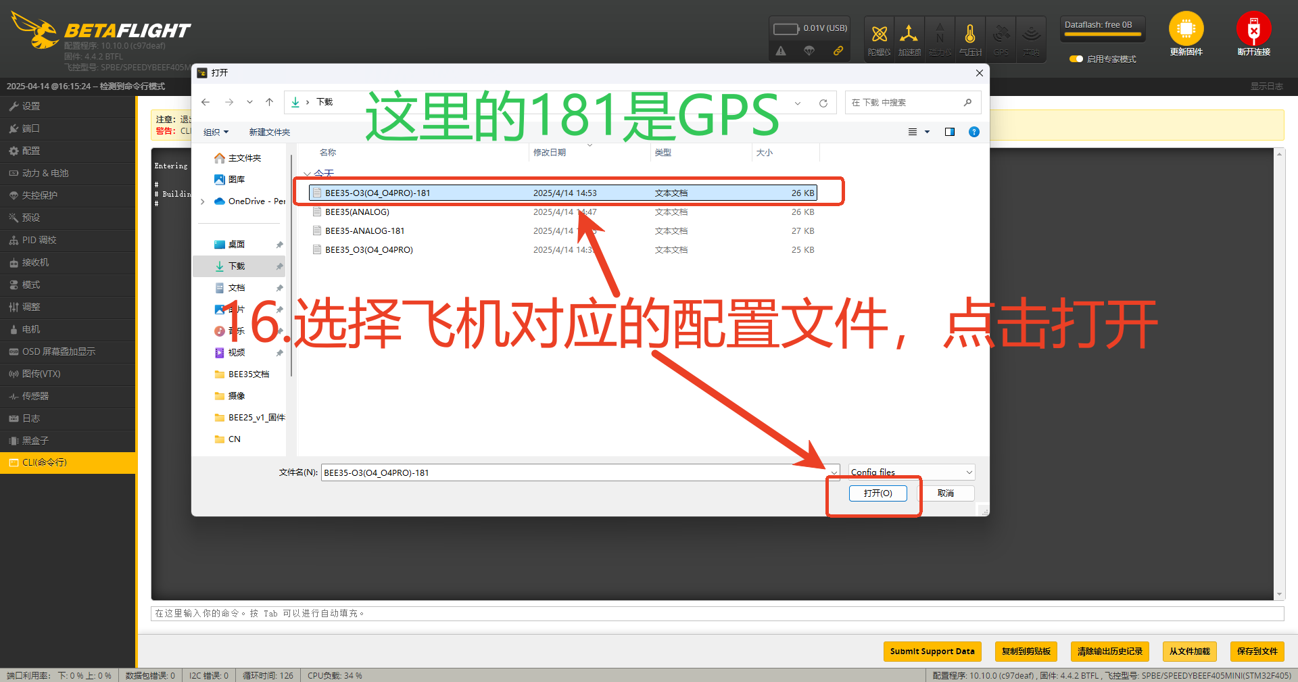Open 黑盒子 blackbox tab
This screenshot has height=682, width=1298.
coord(68,441)
